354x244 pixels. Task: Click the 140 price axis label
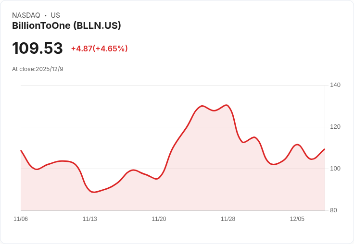tap(335, 85)
